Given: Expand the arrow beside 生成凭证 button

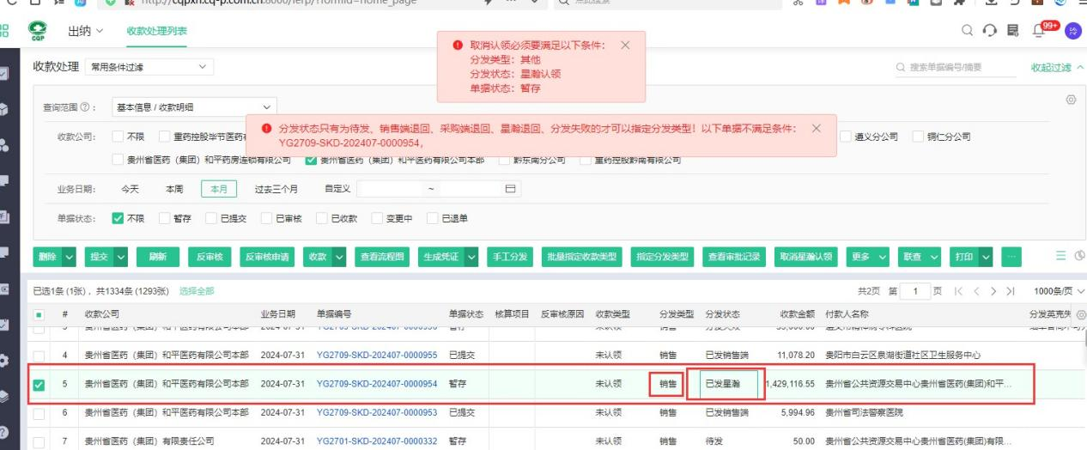Looking at the screenshot, I should pos(472,257).
